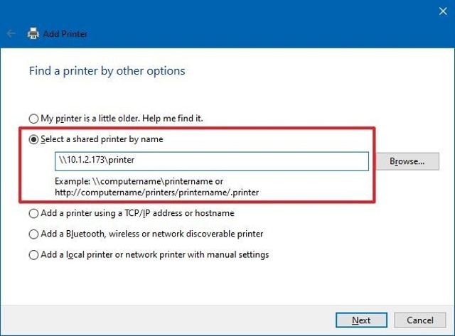This screenshot has height=336, width=455.
Task: Choose 'Select a shared printer by name' radio button
Action: click(x=33, y=140)
